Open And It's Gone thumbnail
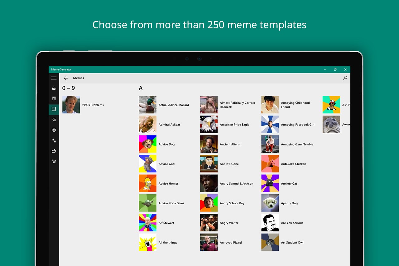 tap(209, 164)
